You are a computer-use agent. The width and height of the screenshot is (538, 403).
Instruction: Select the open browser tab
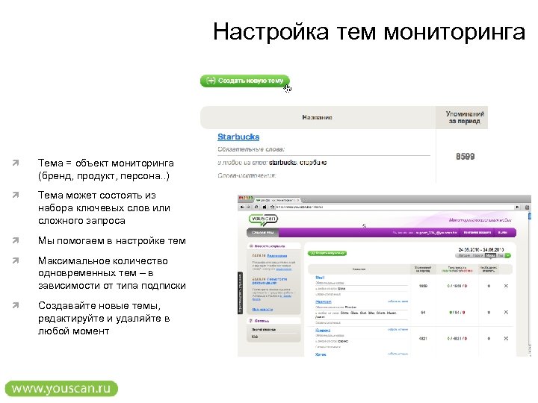277,199
